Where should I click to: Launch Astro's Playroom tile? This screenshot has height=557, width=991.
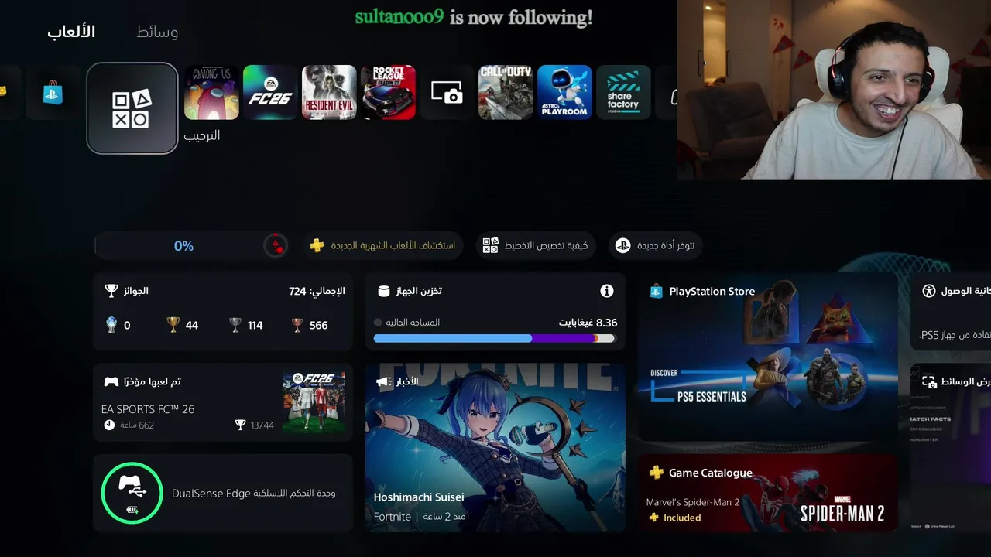click(x=564, y=92)
